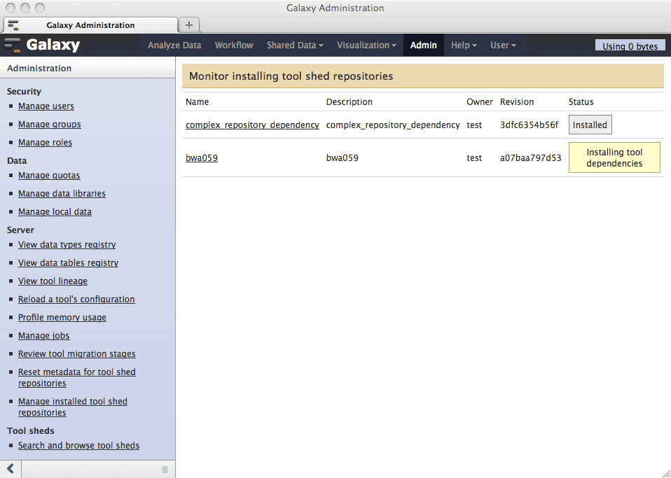Screen dimensions: 671x478
Task: Click the Using 0 bytes usage bar
Action: (630, 46)
